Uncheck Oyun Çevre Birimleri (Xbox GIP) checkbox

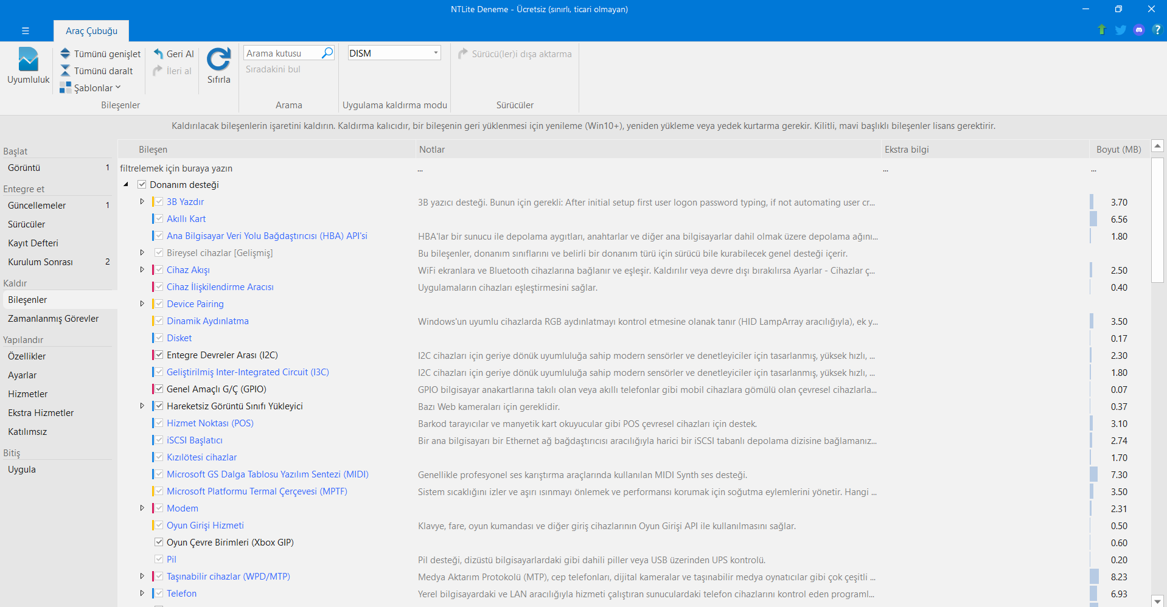tap(159, 542)
